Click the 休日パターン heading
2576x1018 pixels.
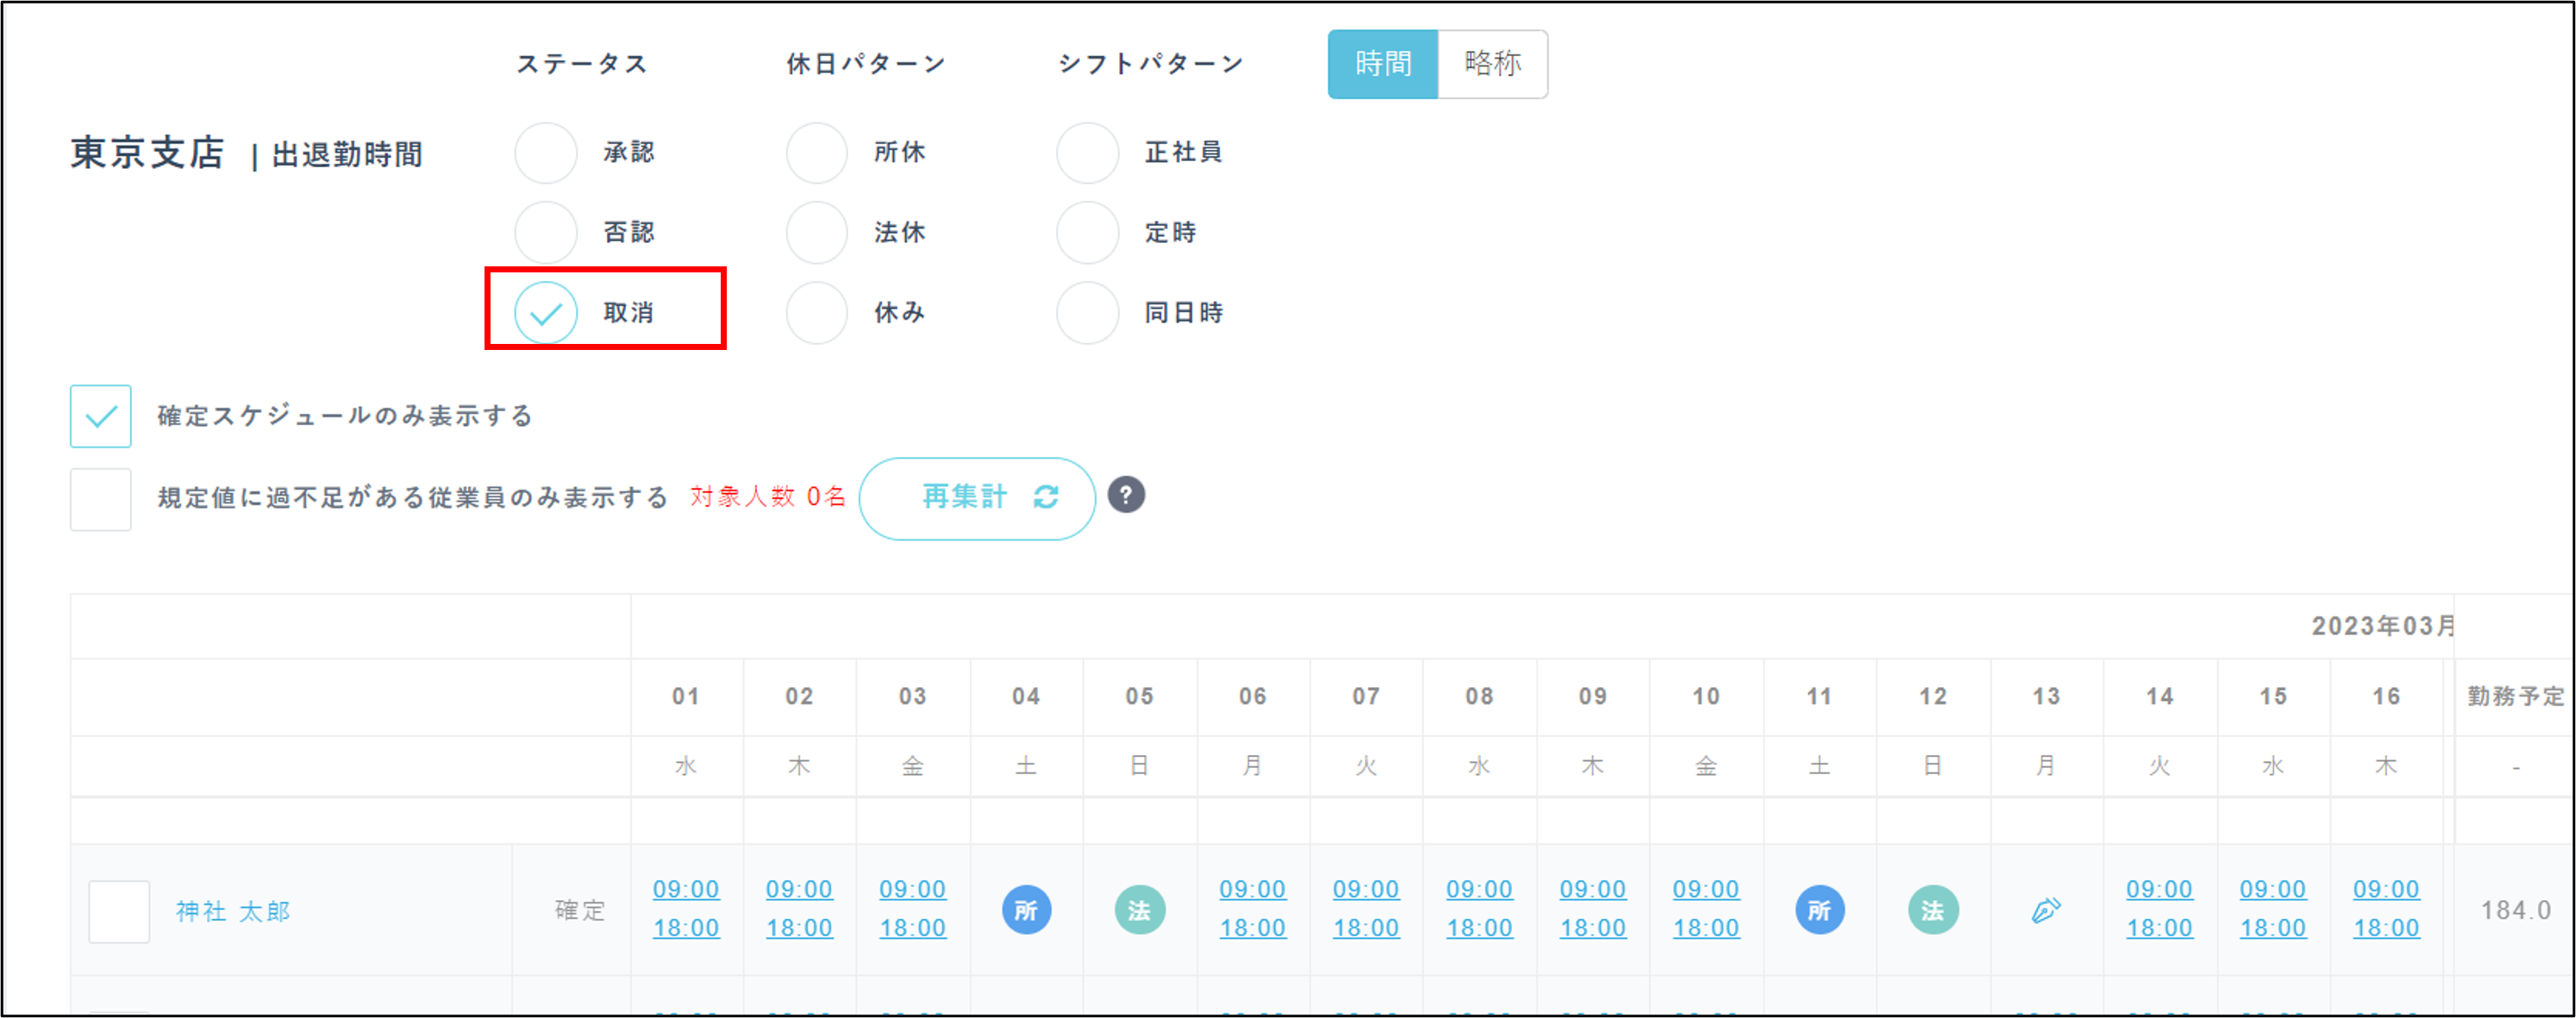click(x=866, y=64)
